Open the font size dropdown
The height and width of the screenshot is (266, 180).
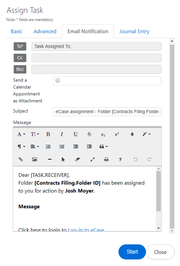pos(35,134)
